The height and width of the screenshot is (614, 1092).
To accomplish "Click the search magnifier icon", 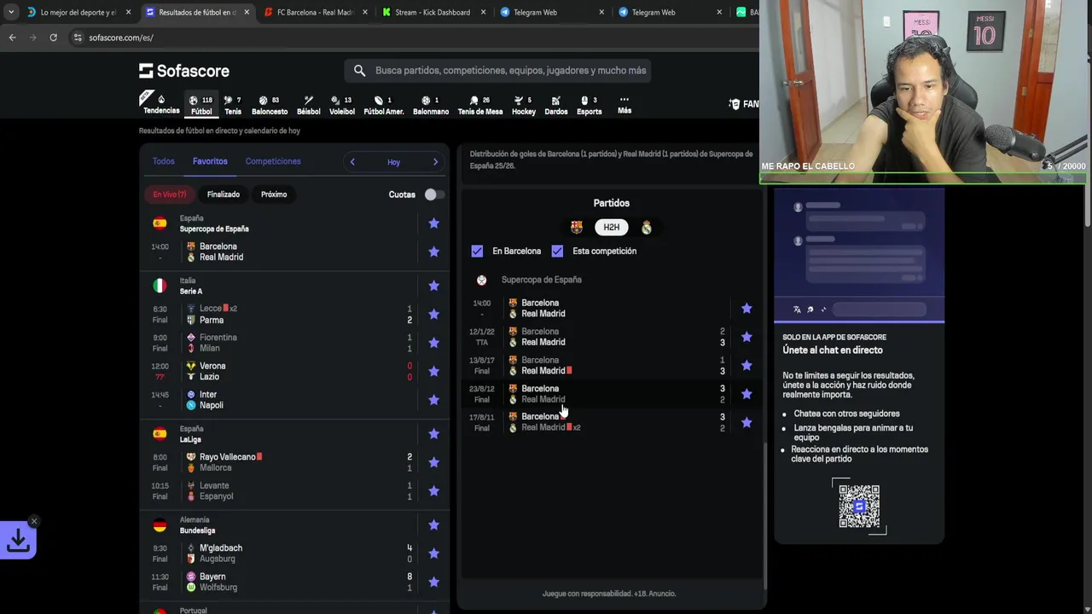I will [359, 71].
